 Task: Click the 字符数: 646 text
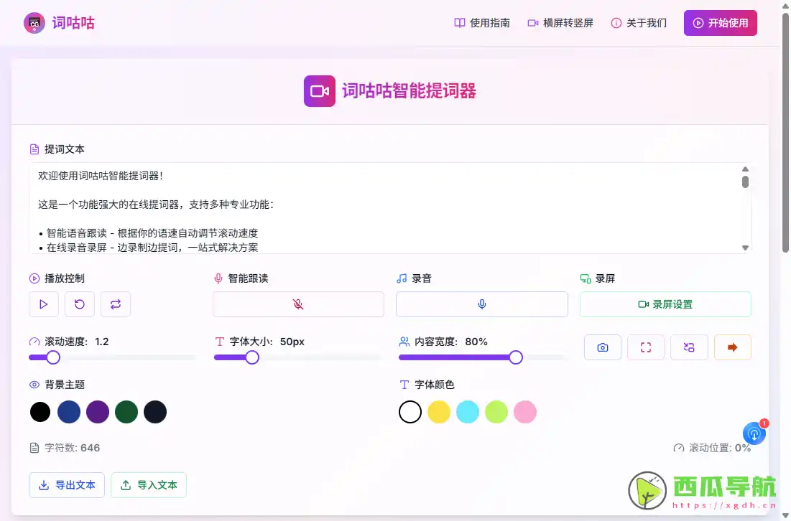pyautogui.click(x=72, y=448)
